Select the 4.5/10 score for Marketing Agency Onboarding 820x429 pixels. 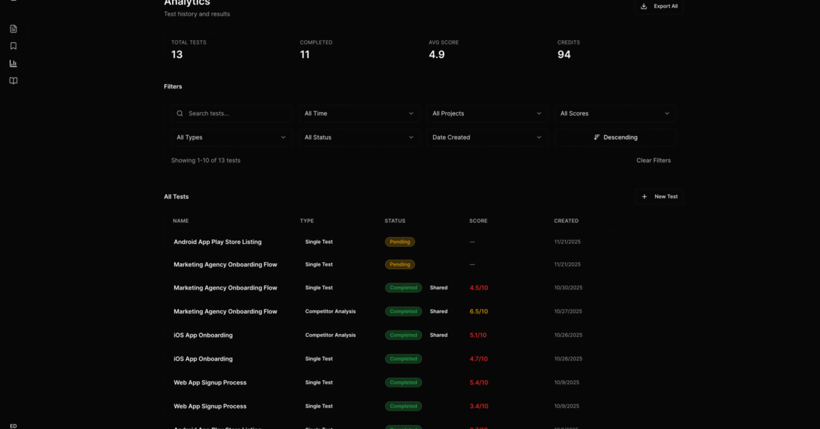tap(478, 288)
